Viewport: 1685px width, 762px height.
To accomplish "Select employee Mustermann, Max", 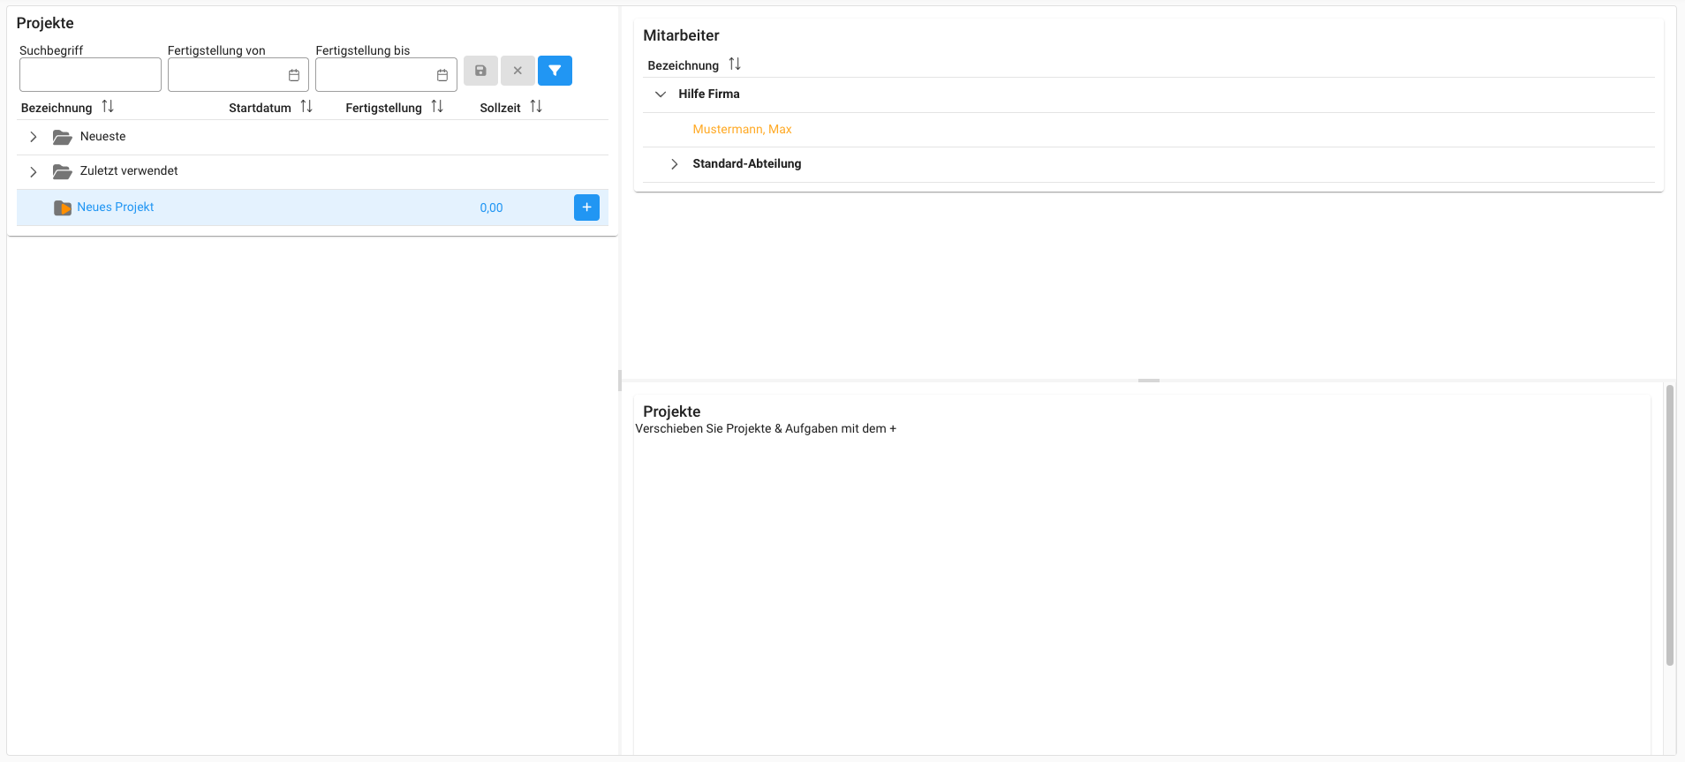I will (x=742, y=130).
